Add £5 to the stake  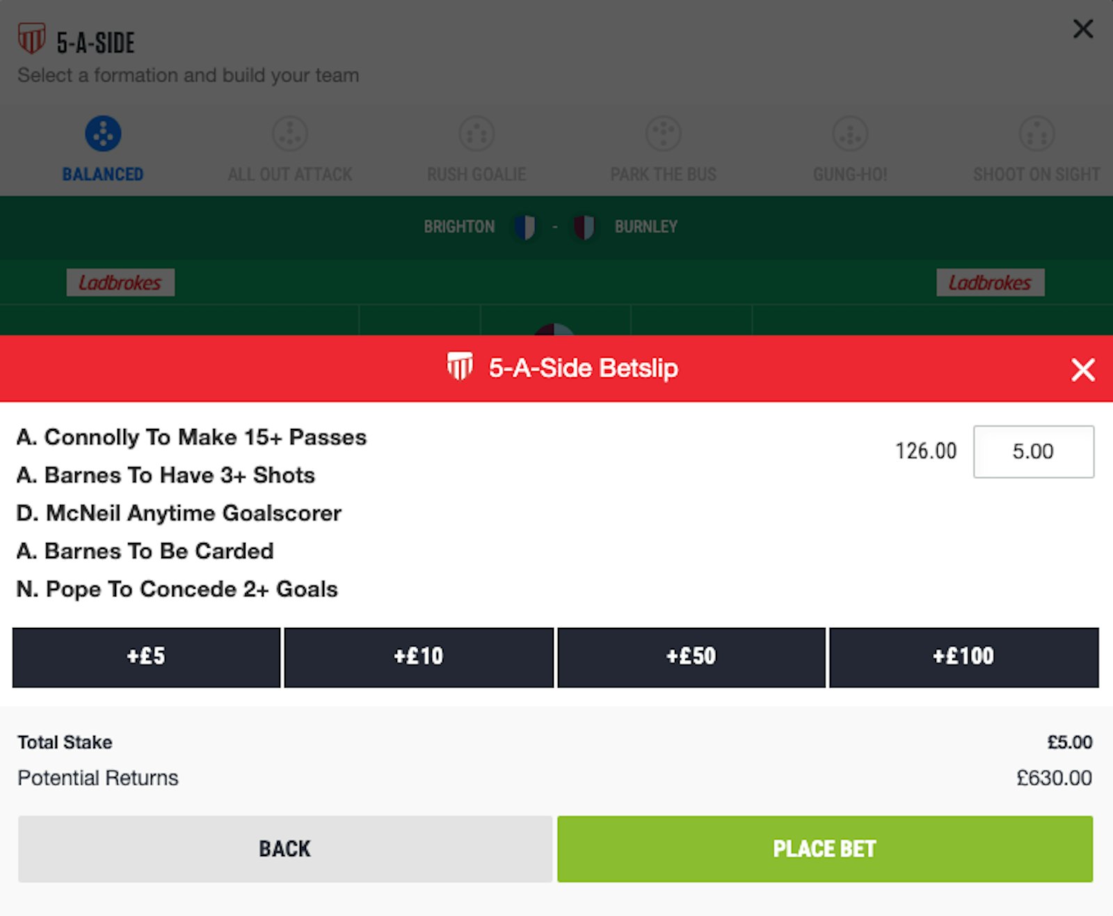pyautogui.click(x=146, y=657)
